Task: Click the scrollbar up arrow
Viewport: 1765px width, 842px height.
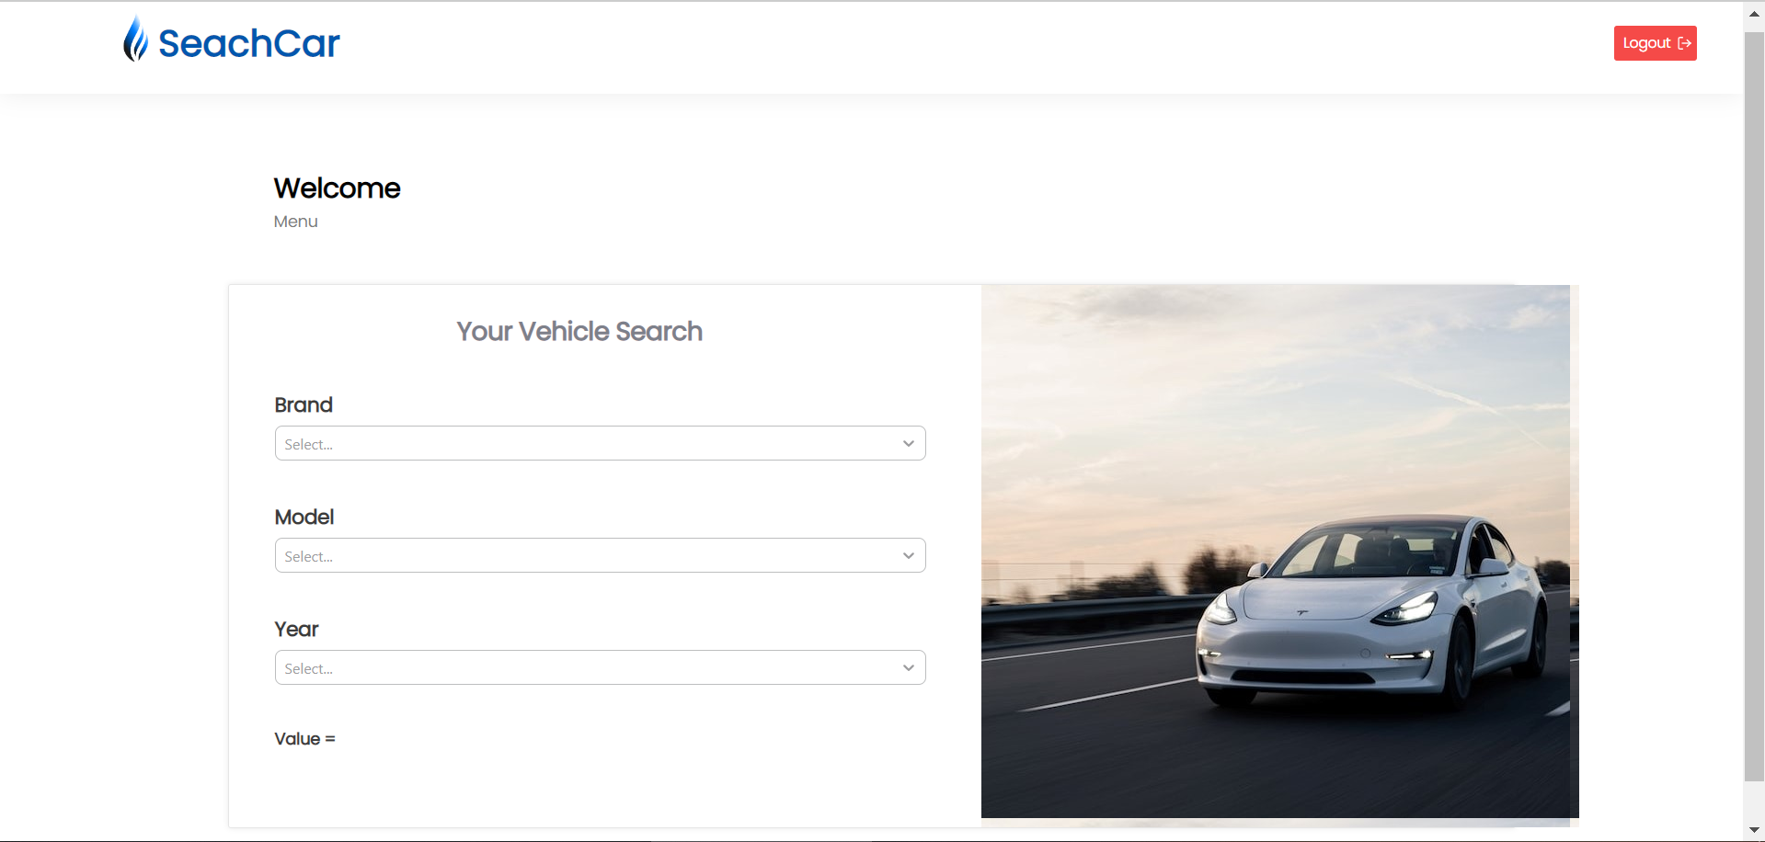Action: [x=1752, y=12]
